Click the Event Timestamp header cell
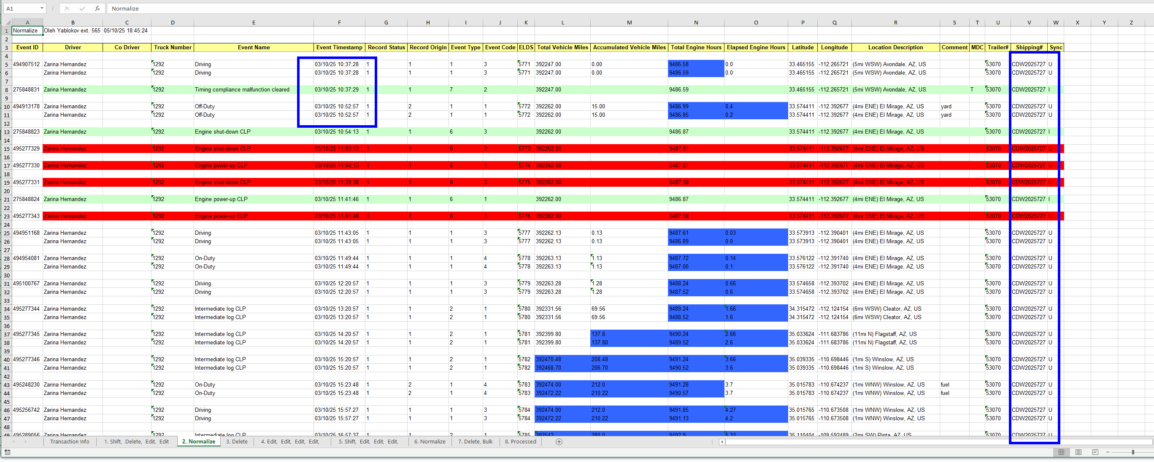Screen dimensions: 1154x462 (339, 48)
